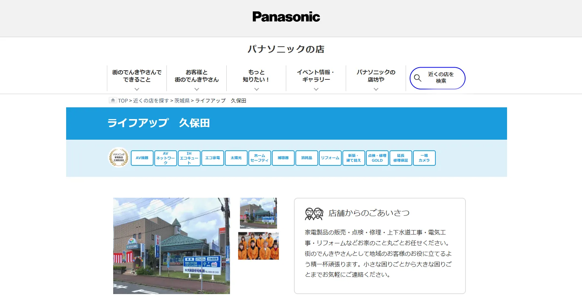
Task: Click the リフォーム category badge
Action: pyautogui.click(x=330, y=158)
